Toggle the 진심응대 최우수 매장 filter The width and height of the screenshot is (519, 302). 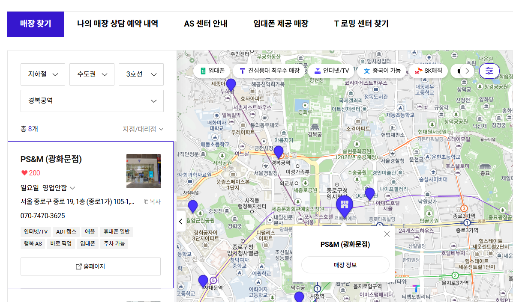270,71
